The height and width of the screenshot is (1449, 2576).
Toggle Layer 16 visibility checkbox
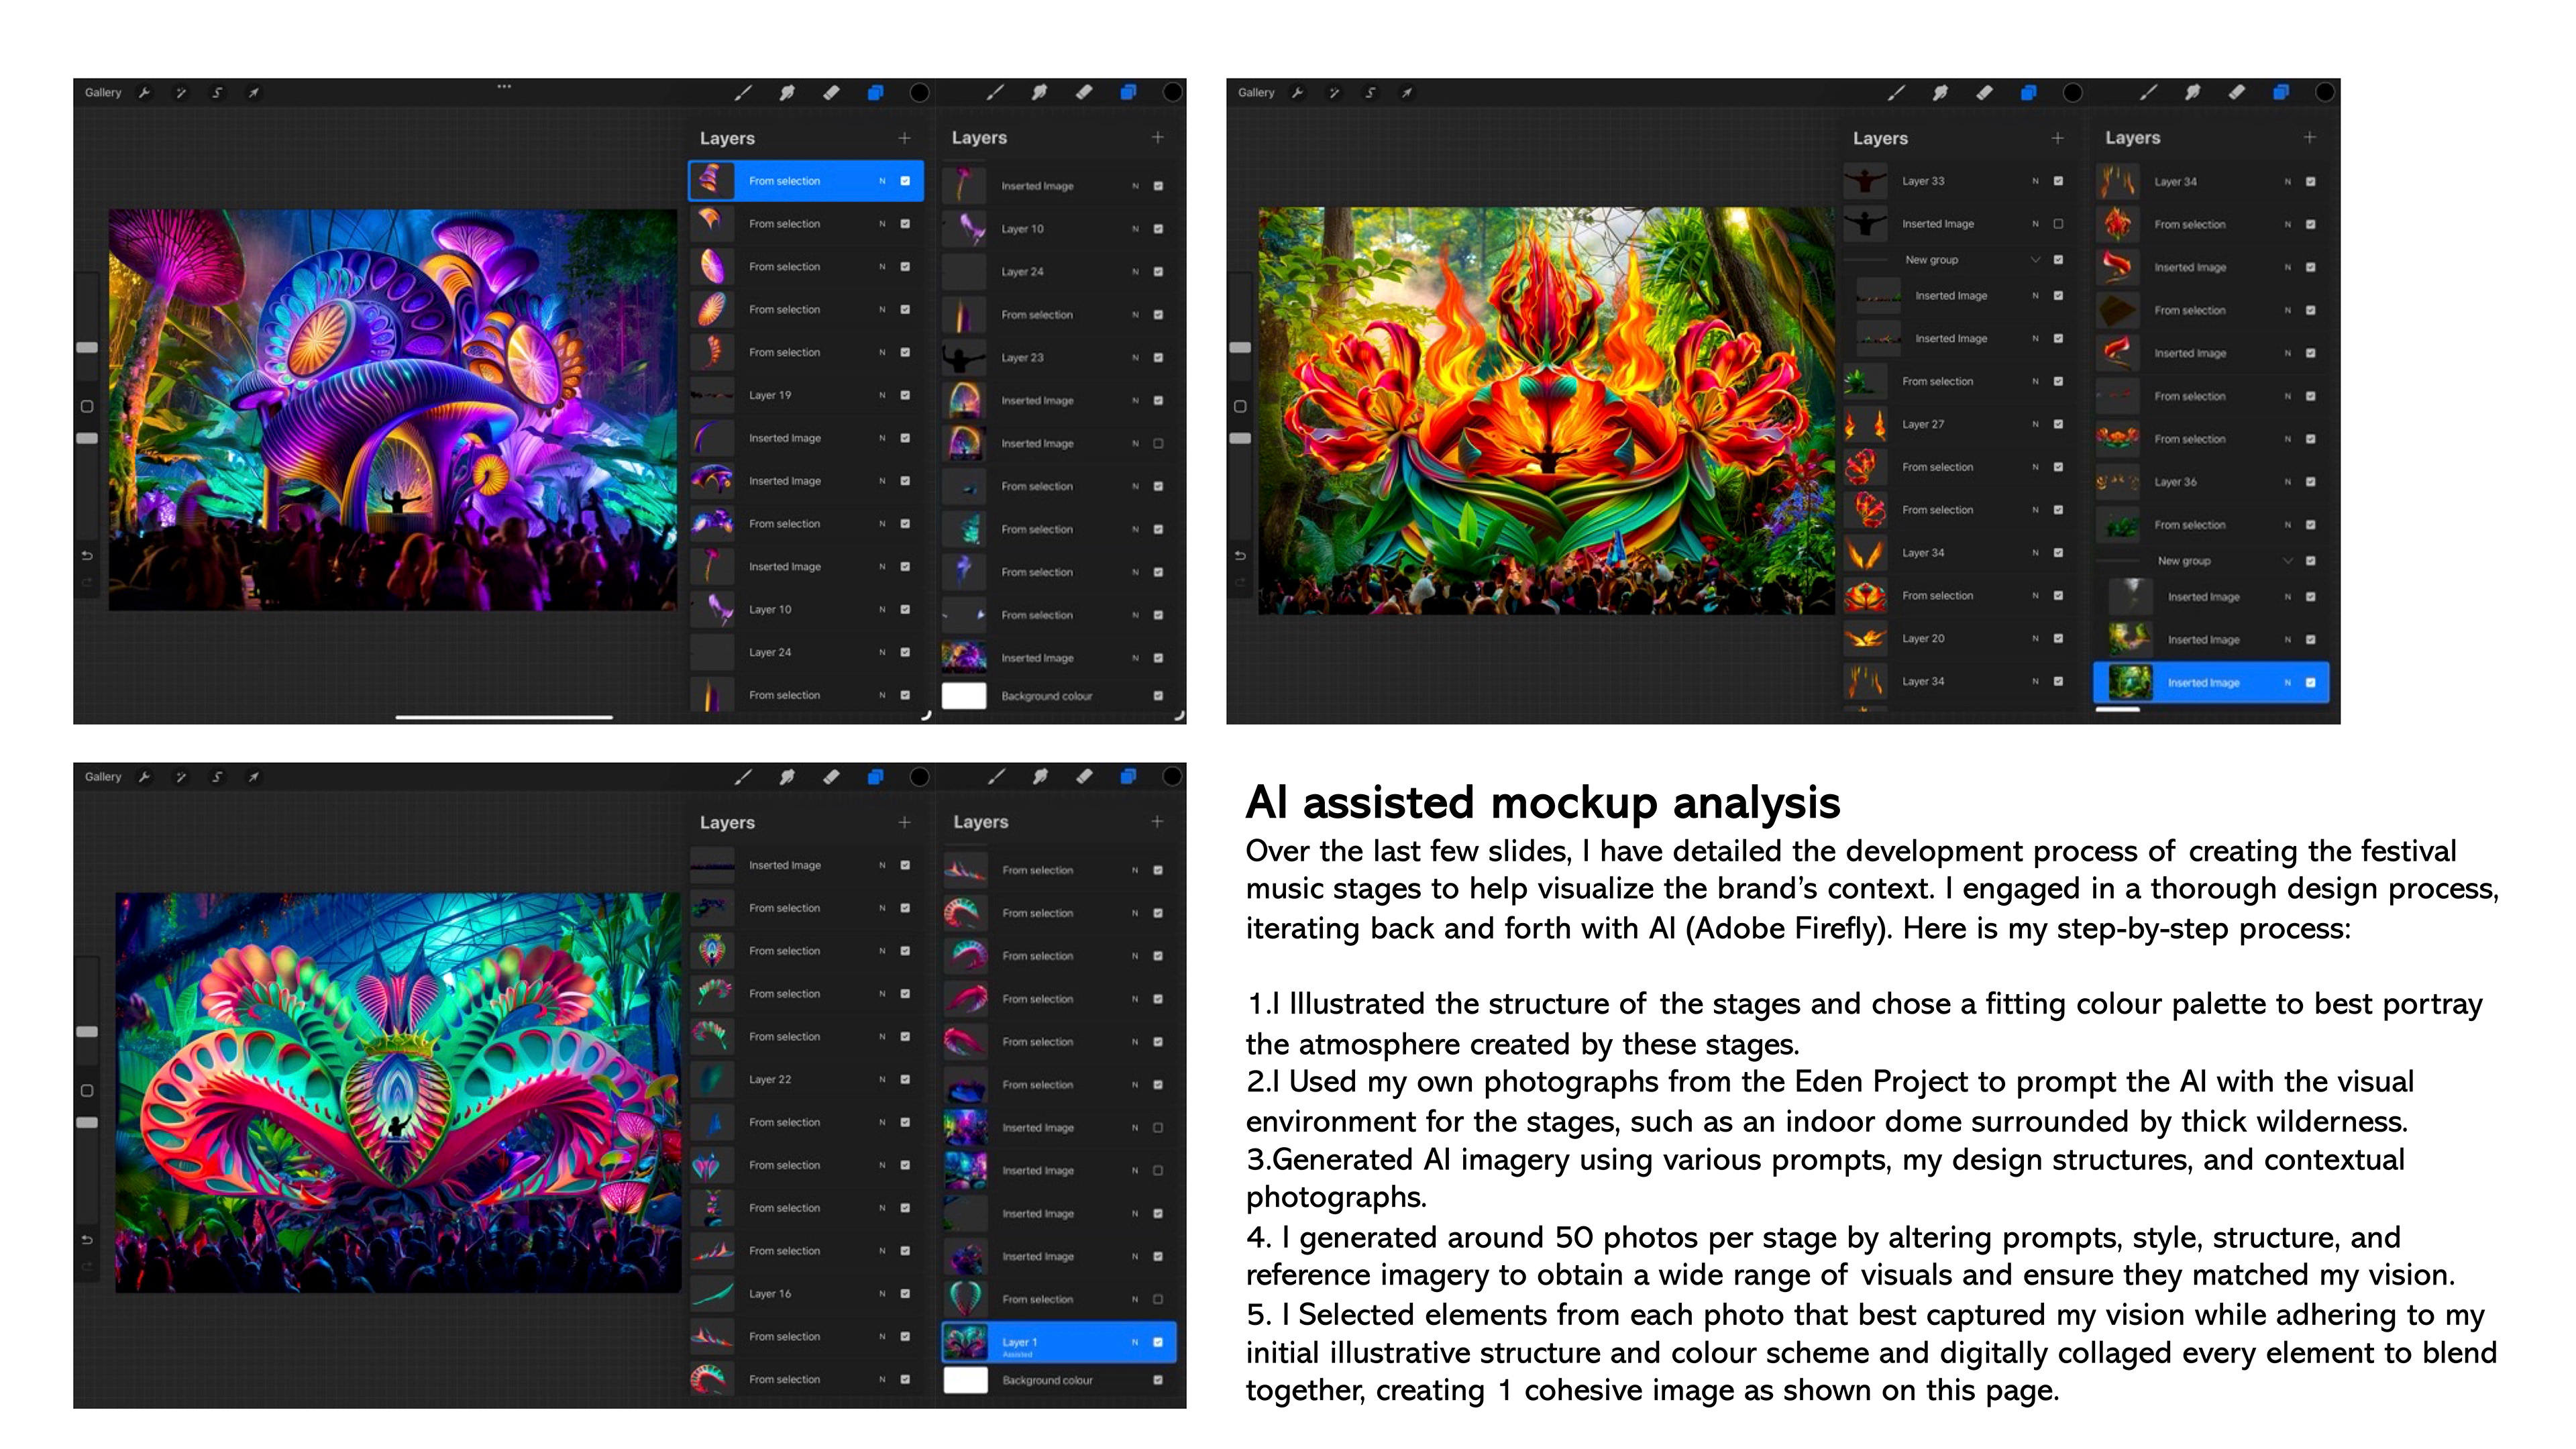tap(905, 1293)
